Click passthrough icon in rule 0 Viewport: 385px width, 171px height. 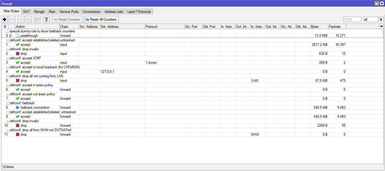[x=18, y=36]
